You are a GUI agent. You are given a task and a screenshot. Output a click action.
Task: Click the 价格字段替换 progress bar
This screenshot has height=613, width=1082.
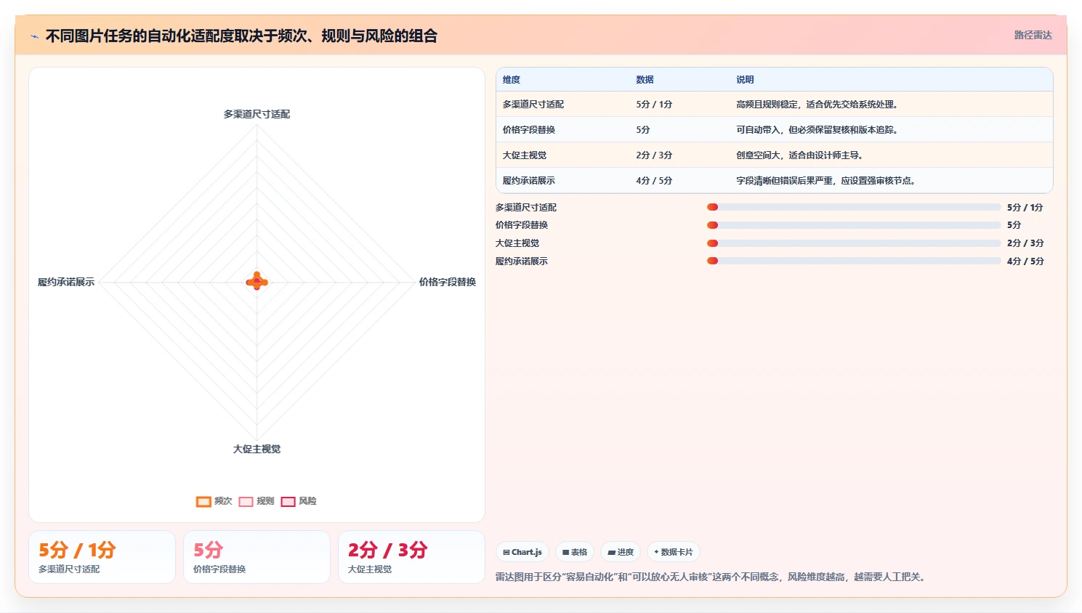click(854, 225)
